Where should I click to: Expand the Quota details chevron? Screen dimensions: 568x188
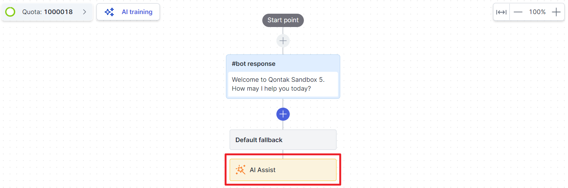click(85, 12)
